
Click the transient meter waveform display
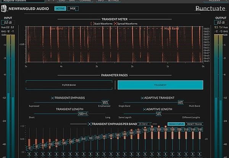pyautogui.click(x=114, y=44)
